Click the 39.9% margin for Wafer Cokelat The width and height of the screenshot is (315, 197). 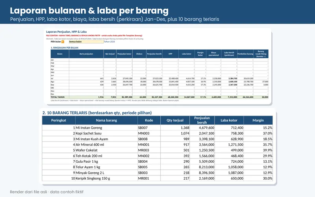268,150
